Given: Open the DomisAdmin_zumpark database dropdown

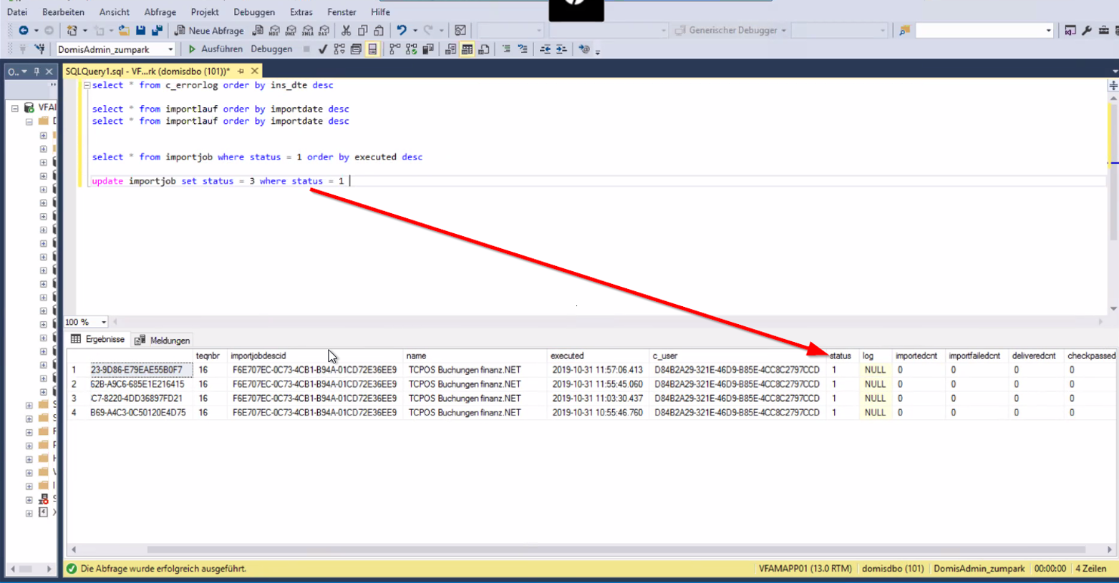Looking at the screenshot, I should point(170,49).
